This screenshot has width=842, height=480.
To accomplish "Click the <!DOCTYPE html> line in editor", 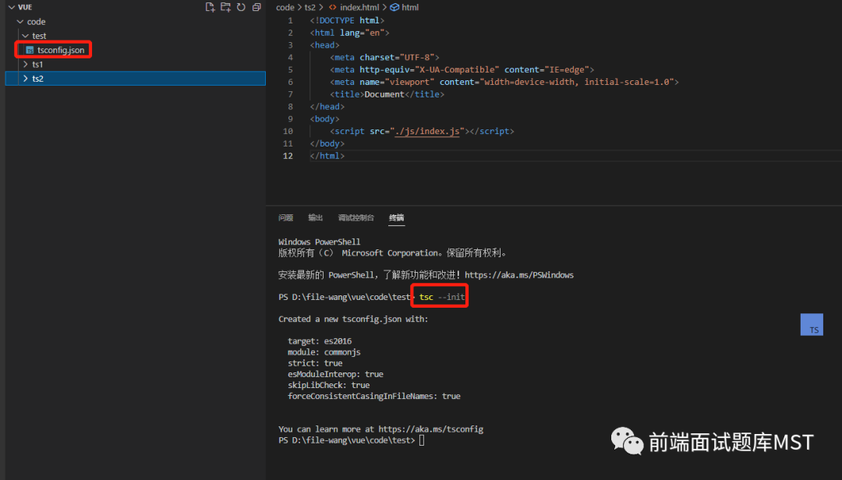I will pos(347,20).
